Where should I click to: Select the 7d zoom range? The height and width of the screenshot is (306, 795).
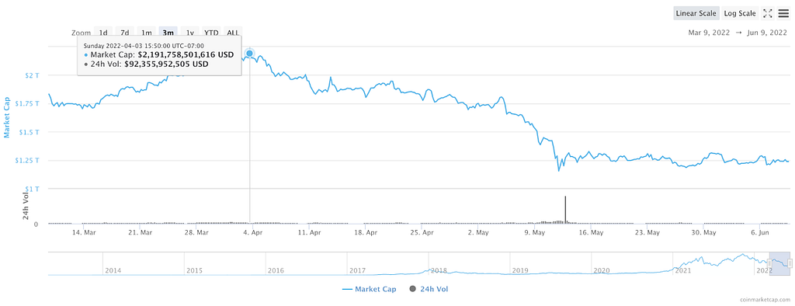125,33
